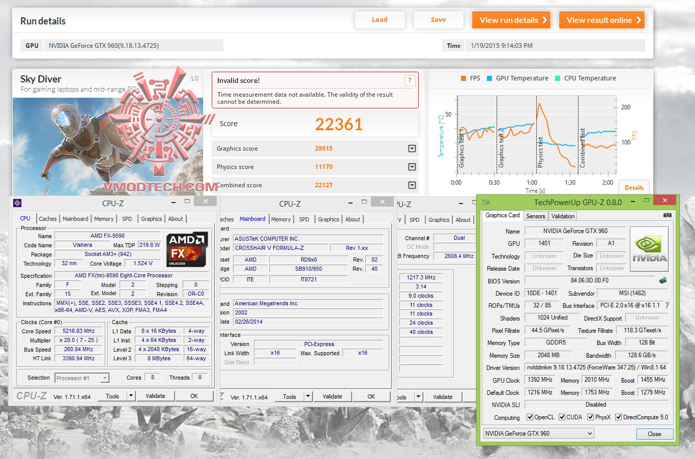The width and height of the screenshot is (695, 459).
Task: Click the invalid score help question mark
Action: pyautogui.click(x=410, y=80)
